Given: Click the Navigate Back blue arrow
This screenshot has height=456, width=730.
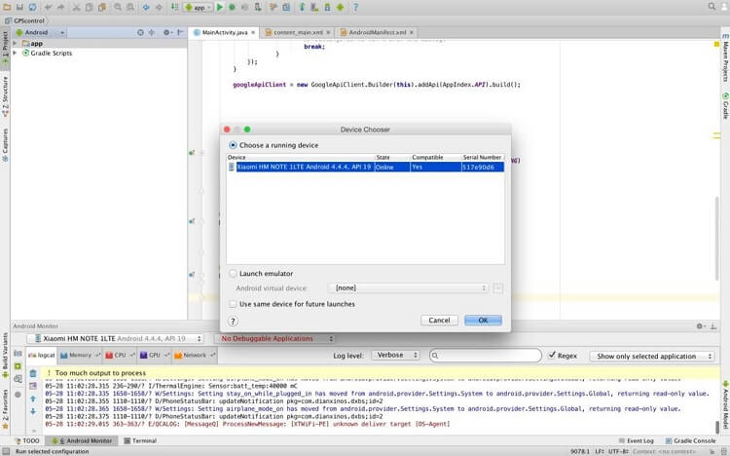Looking at the screenshot, I should coord(146,7).
